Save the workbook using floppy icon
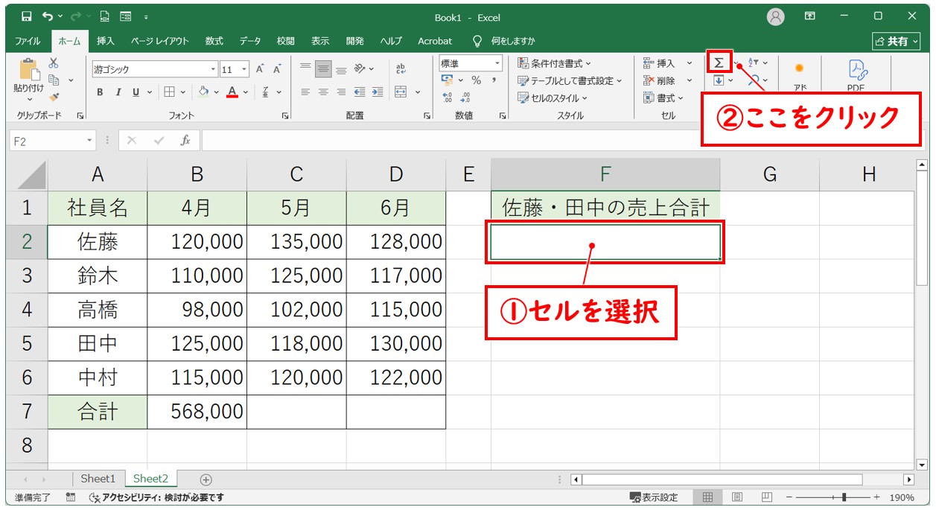 pyautogui.click(x=26, y=17)
